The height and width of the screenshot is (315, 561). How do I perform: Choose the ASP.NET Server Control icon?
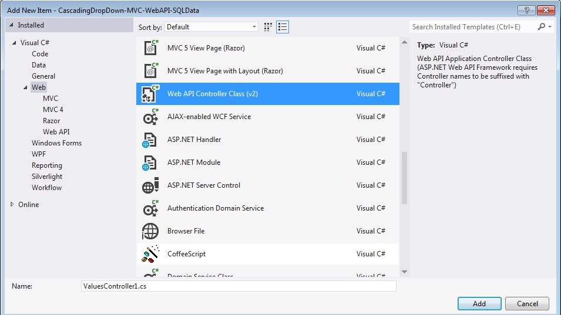151,185
